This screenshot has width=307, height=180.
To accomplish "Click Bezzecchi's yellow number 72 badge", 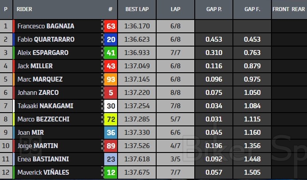I will (x=111, y=119).
